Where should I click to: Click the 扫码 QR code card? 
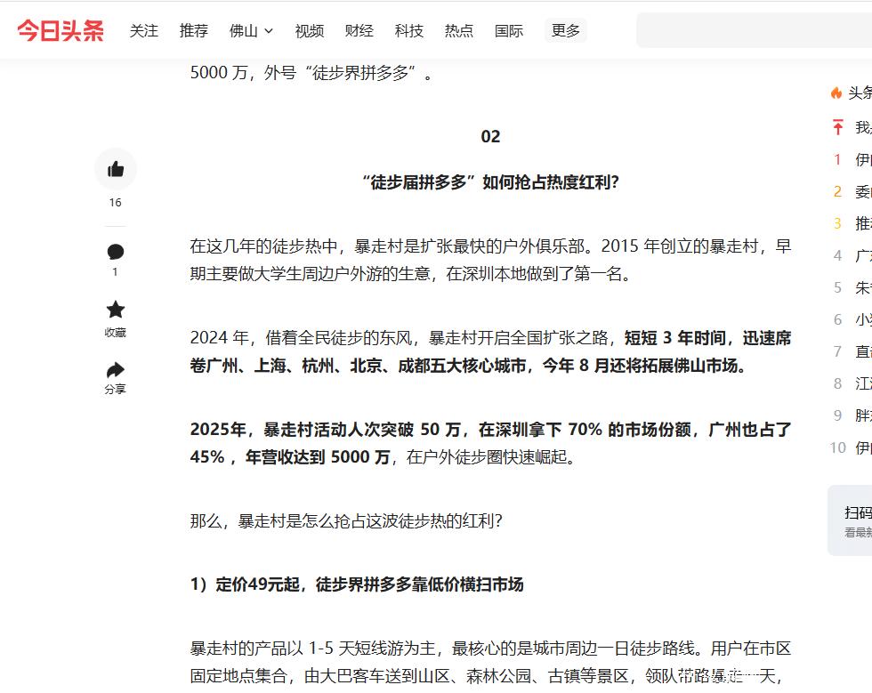(850, 520)
